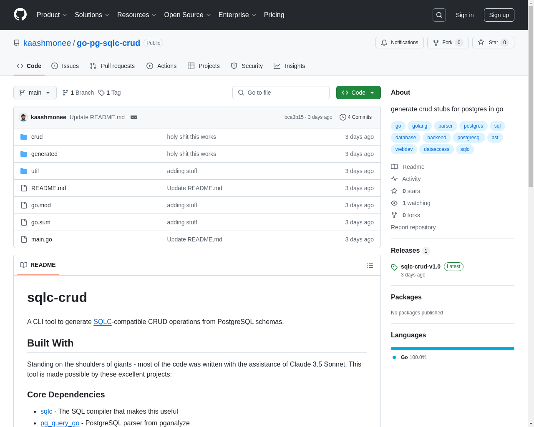
Task: Expand the Resources menu
Action: [x=137, y=15]
